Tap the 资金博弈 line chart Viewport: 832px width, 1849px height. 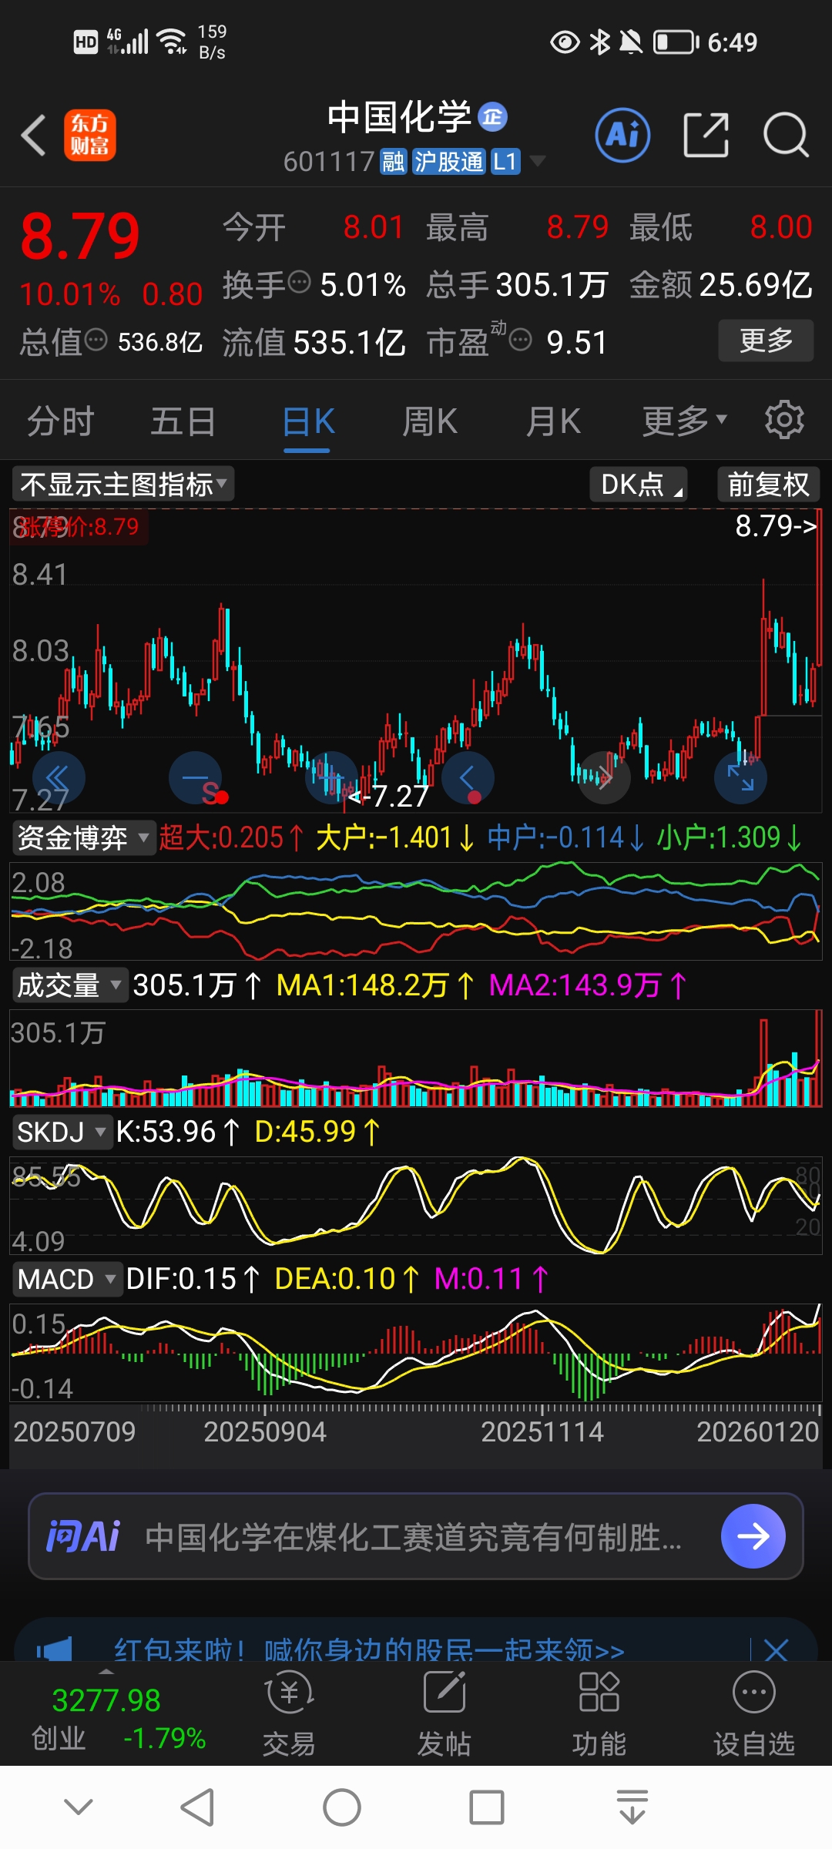[x=416, y=911]
